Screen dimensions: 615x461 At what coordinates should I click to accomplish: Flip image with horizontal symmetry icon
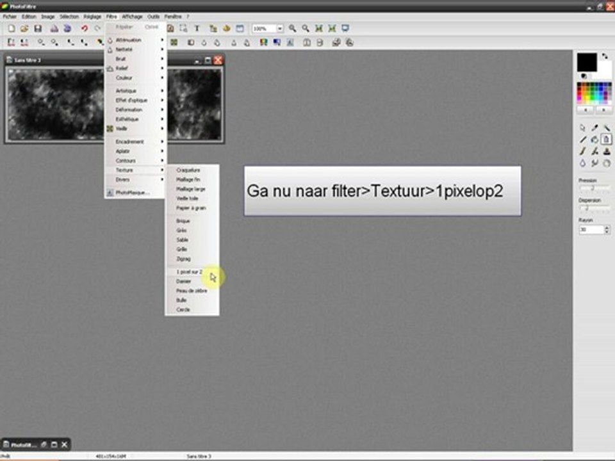pos(307,42)
